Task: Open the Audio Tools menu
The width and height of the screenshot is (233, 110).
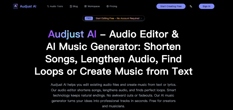Action: pos(55,6)
